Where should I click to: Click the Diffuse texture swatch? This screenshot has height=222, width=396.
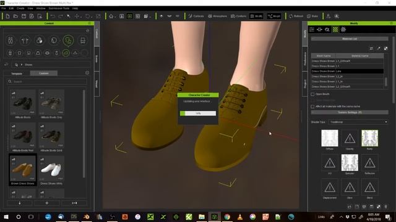330,138
